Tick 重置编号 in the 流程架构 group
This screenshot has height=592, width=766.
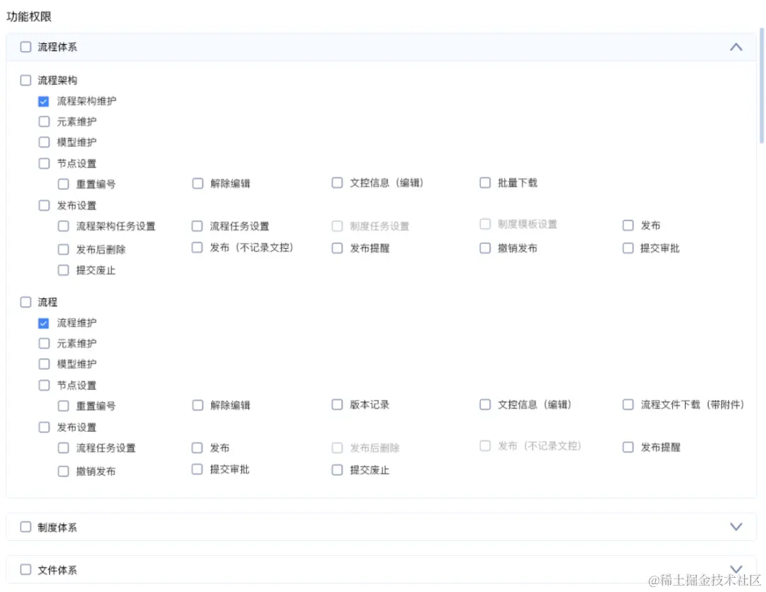63,184
